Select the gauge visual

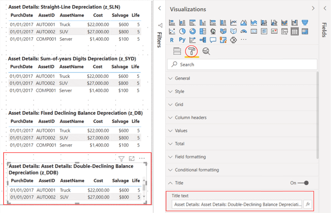(x=243, y=31)
